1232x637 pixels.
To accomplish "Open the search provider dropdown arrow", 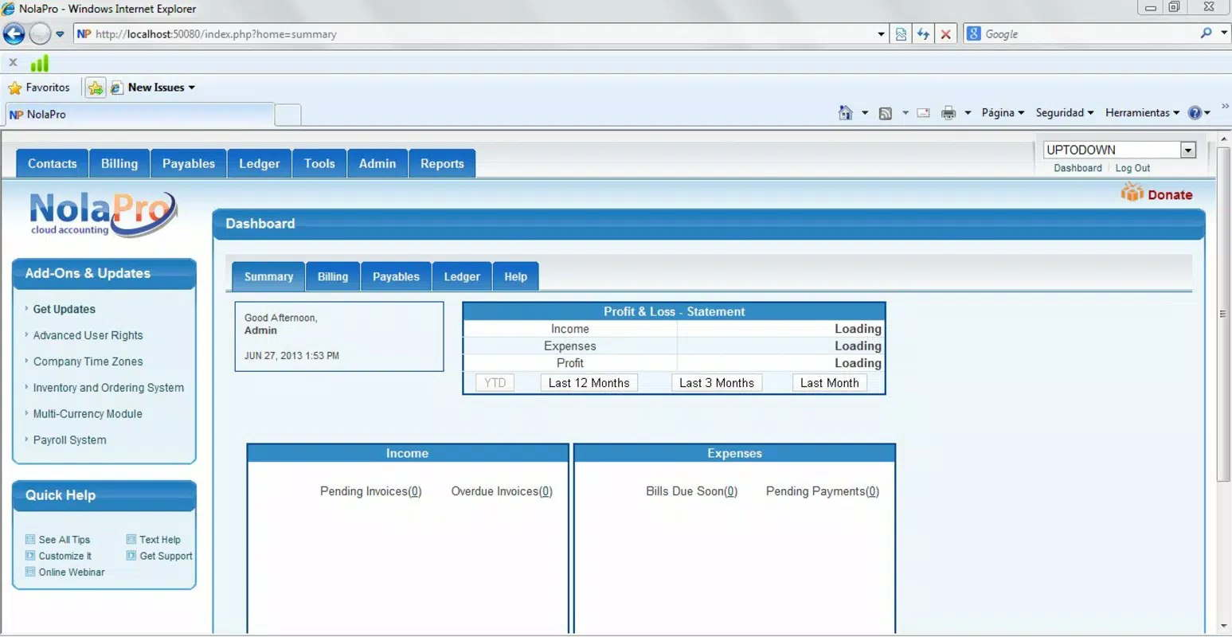I will (x=1224, y=33).
